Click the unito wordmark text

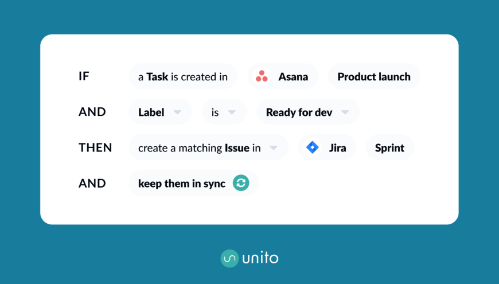coord(260,258)
